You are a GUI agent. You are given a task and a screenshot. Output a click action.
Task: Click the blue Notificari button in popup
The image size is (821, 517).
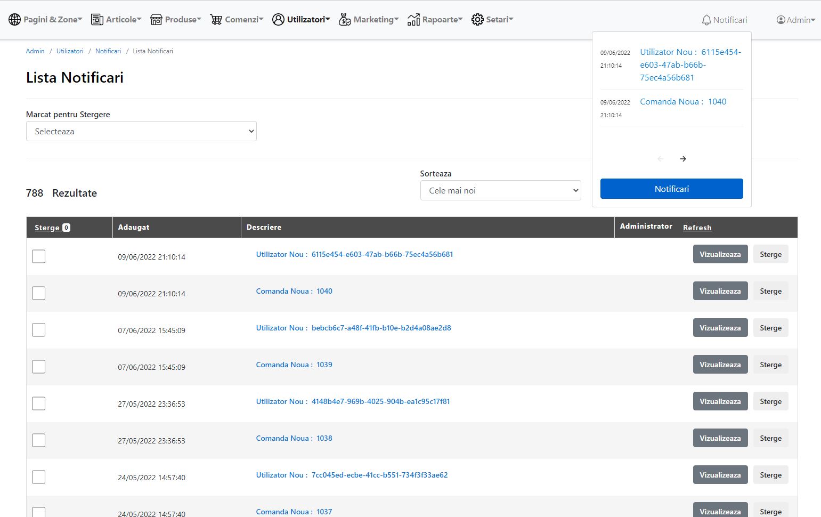[672, 189]
